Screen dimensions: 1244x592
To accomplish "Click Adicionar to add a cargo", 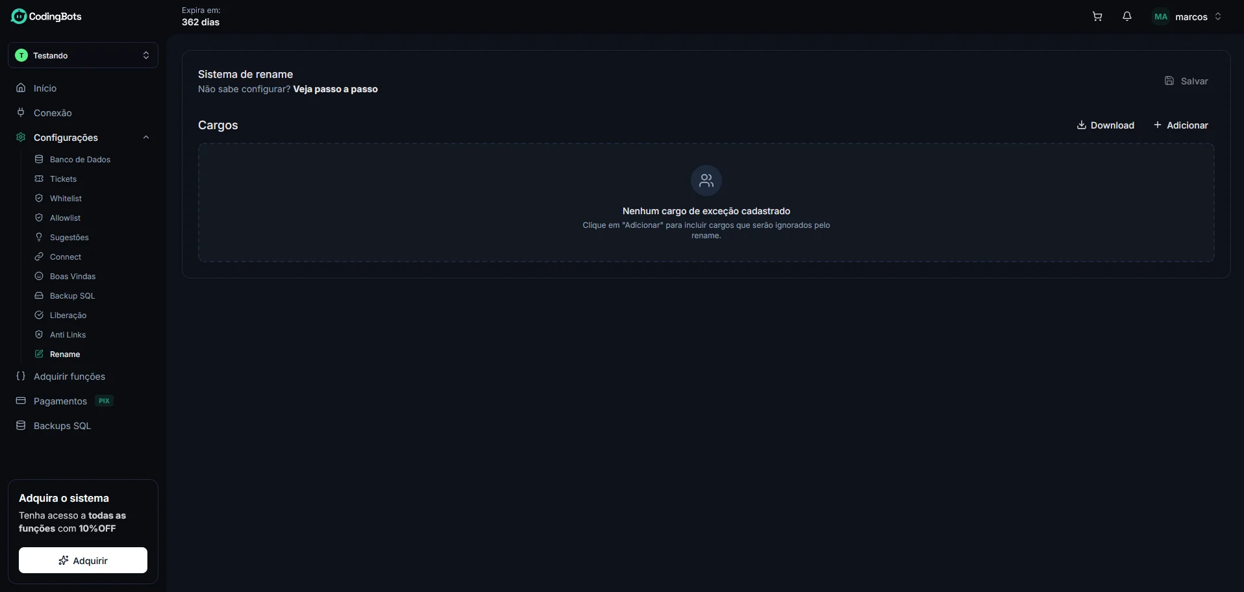I will click(x=1180, y=125).
